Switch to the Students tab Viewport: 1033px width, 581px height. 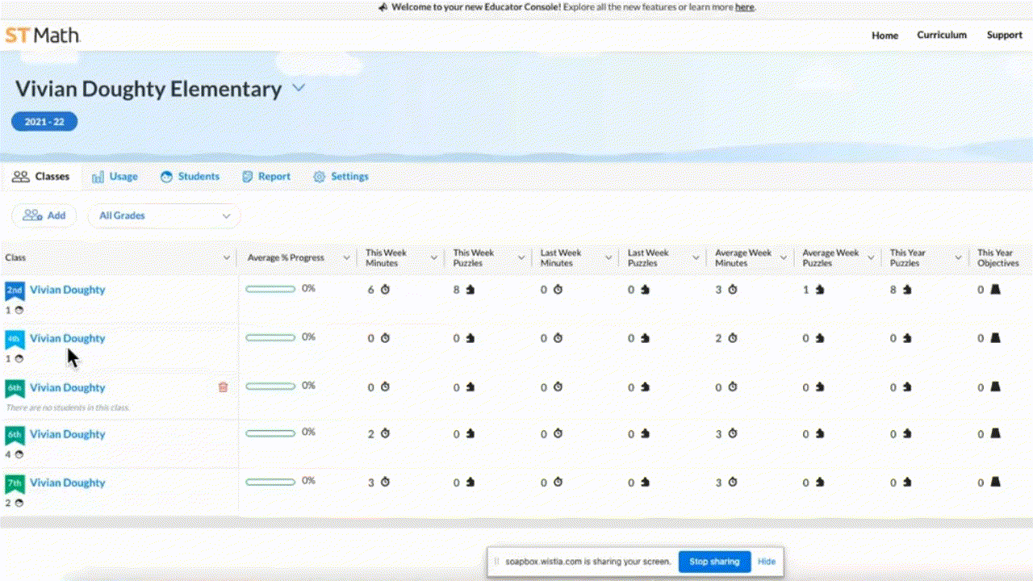(190, 177)
